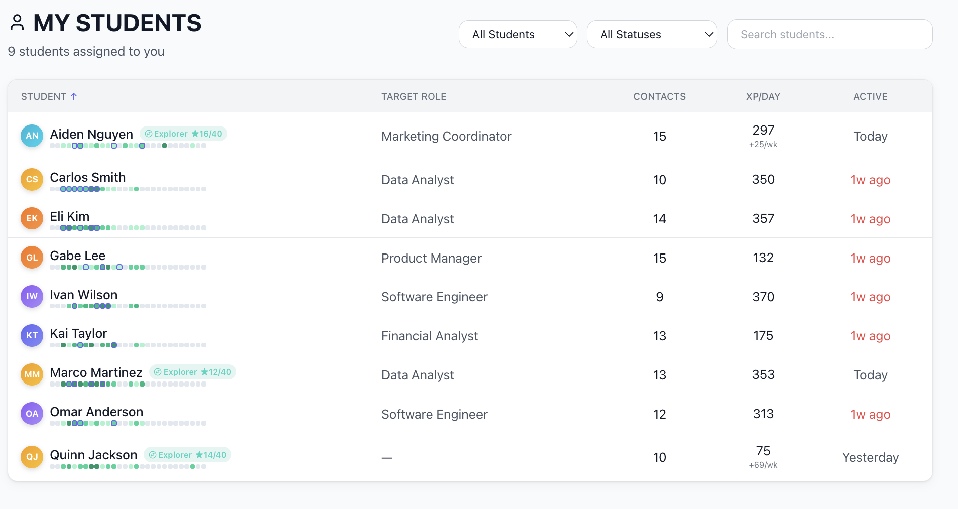Click the GL avatar for Gabe Lee

[x=32, y=258]
